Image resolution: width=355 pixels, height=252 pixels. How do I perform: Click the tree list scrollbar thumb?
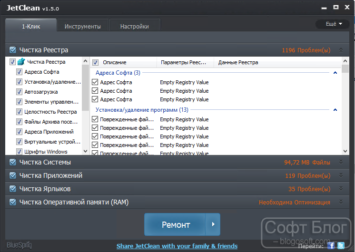tap(85, 88)
